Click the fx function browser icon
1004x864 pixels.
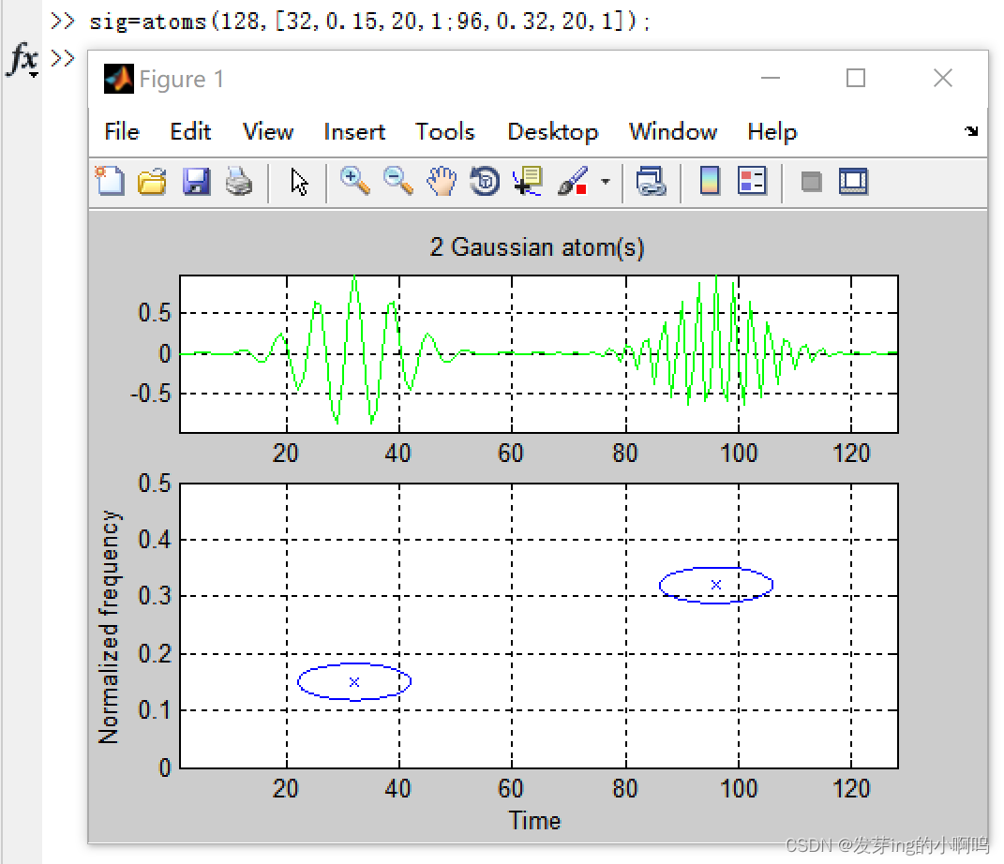point(23,60)
